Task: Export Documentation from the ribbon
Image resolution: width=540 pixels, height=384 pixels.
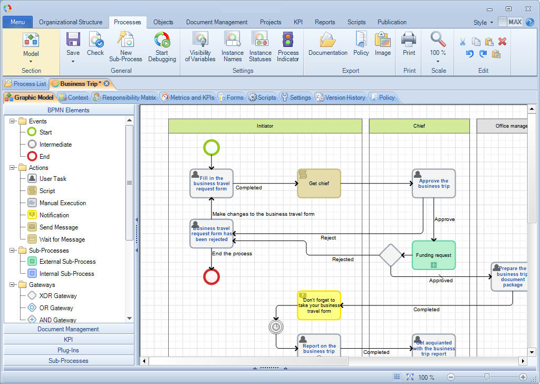Action: [327, 40]
